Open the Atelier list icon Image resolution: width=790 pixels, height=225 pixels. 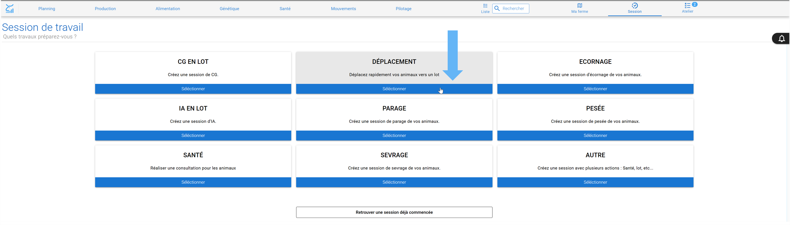pyautogui.click(x=687, y=6)
